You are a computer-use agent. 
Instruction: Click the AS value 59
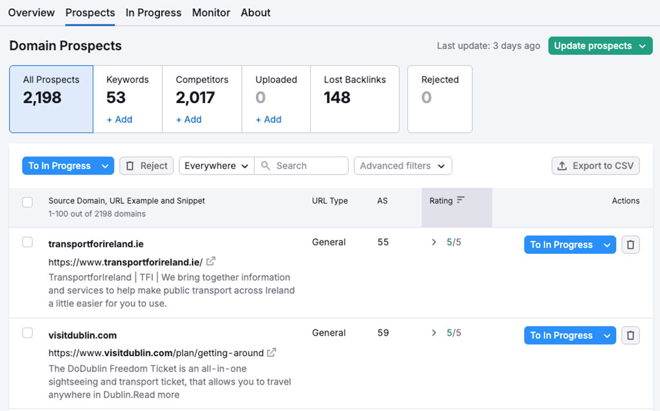383,333
